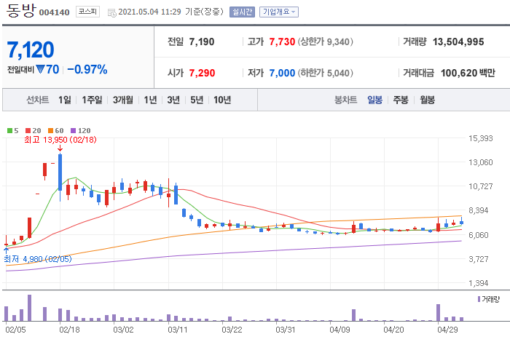Click the 최저 4,980 (02/05) low label
This screenshot has height=342, width=510.
tap(38, 259)
